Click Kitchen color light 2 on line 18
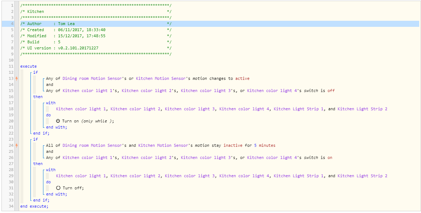421x213 pixels. 135,109
